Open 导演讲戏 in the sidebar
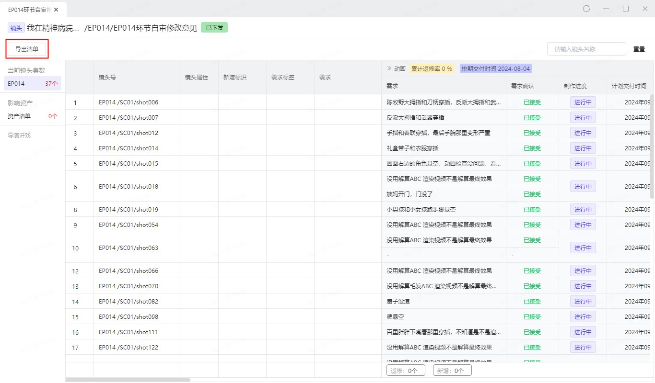 point(19,135)
